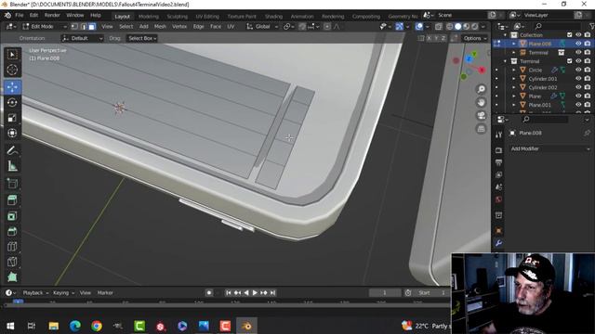Open the Scene properties tab

click(x=498, y=186)
